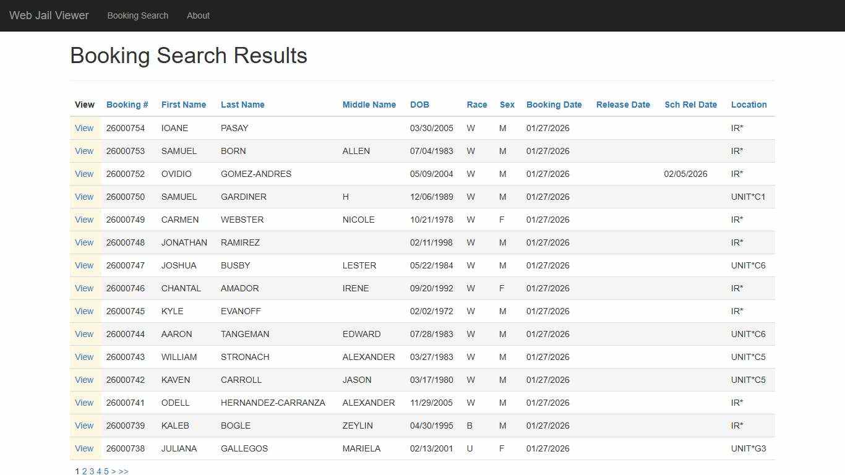Image resolution: width=845 pixels, height=475 pixels.
Task: Go to next page using the > arrow
Action: [114, 471]
